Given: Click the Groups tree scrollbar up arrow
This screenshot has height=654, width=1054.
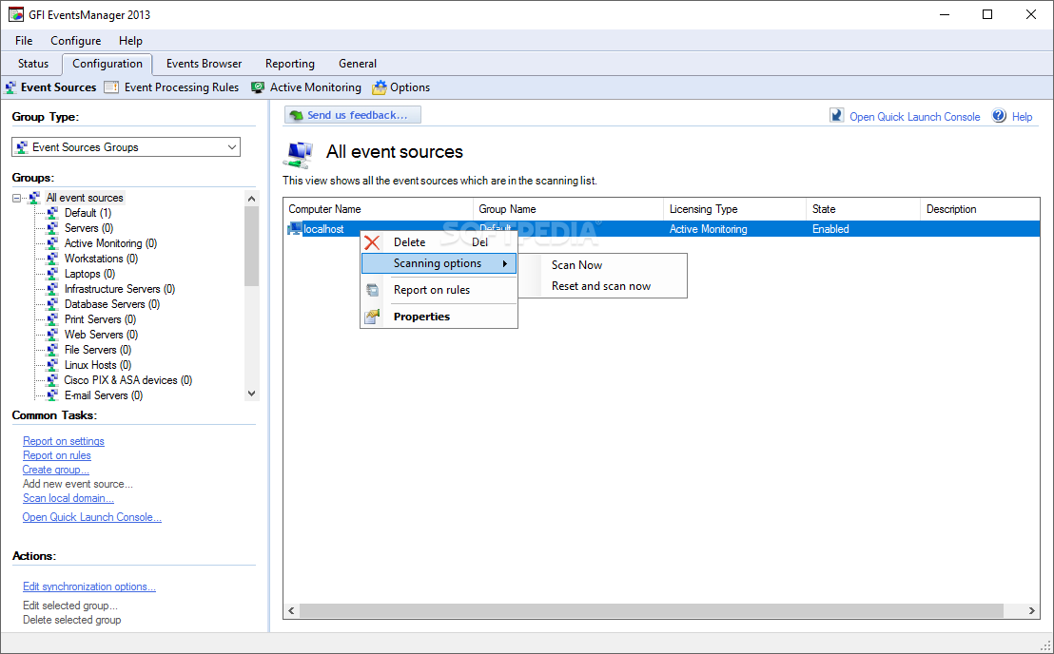Looking at the screenshot, I should (x=251, y=199).
